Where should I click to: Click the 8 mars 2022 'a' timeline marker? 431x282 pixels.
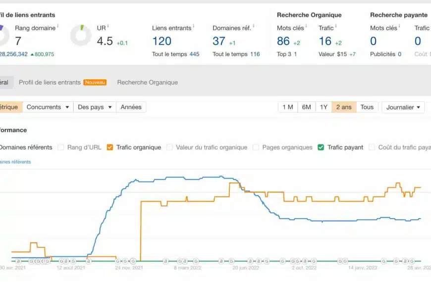184,261
